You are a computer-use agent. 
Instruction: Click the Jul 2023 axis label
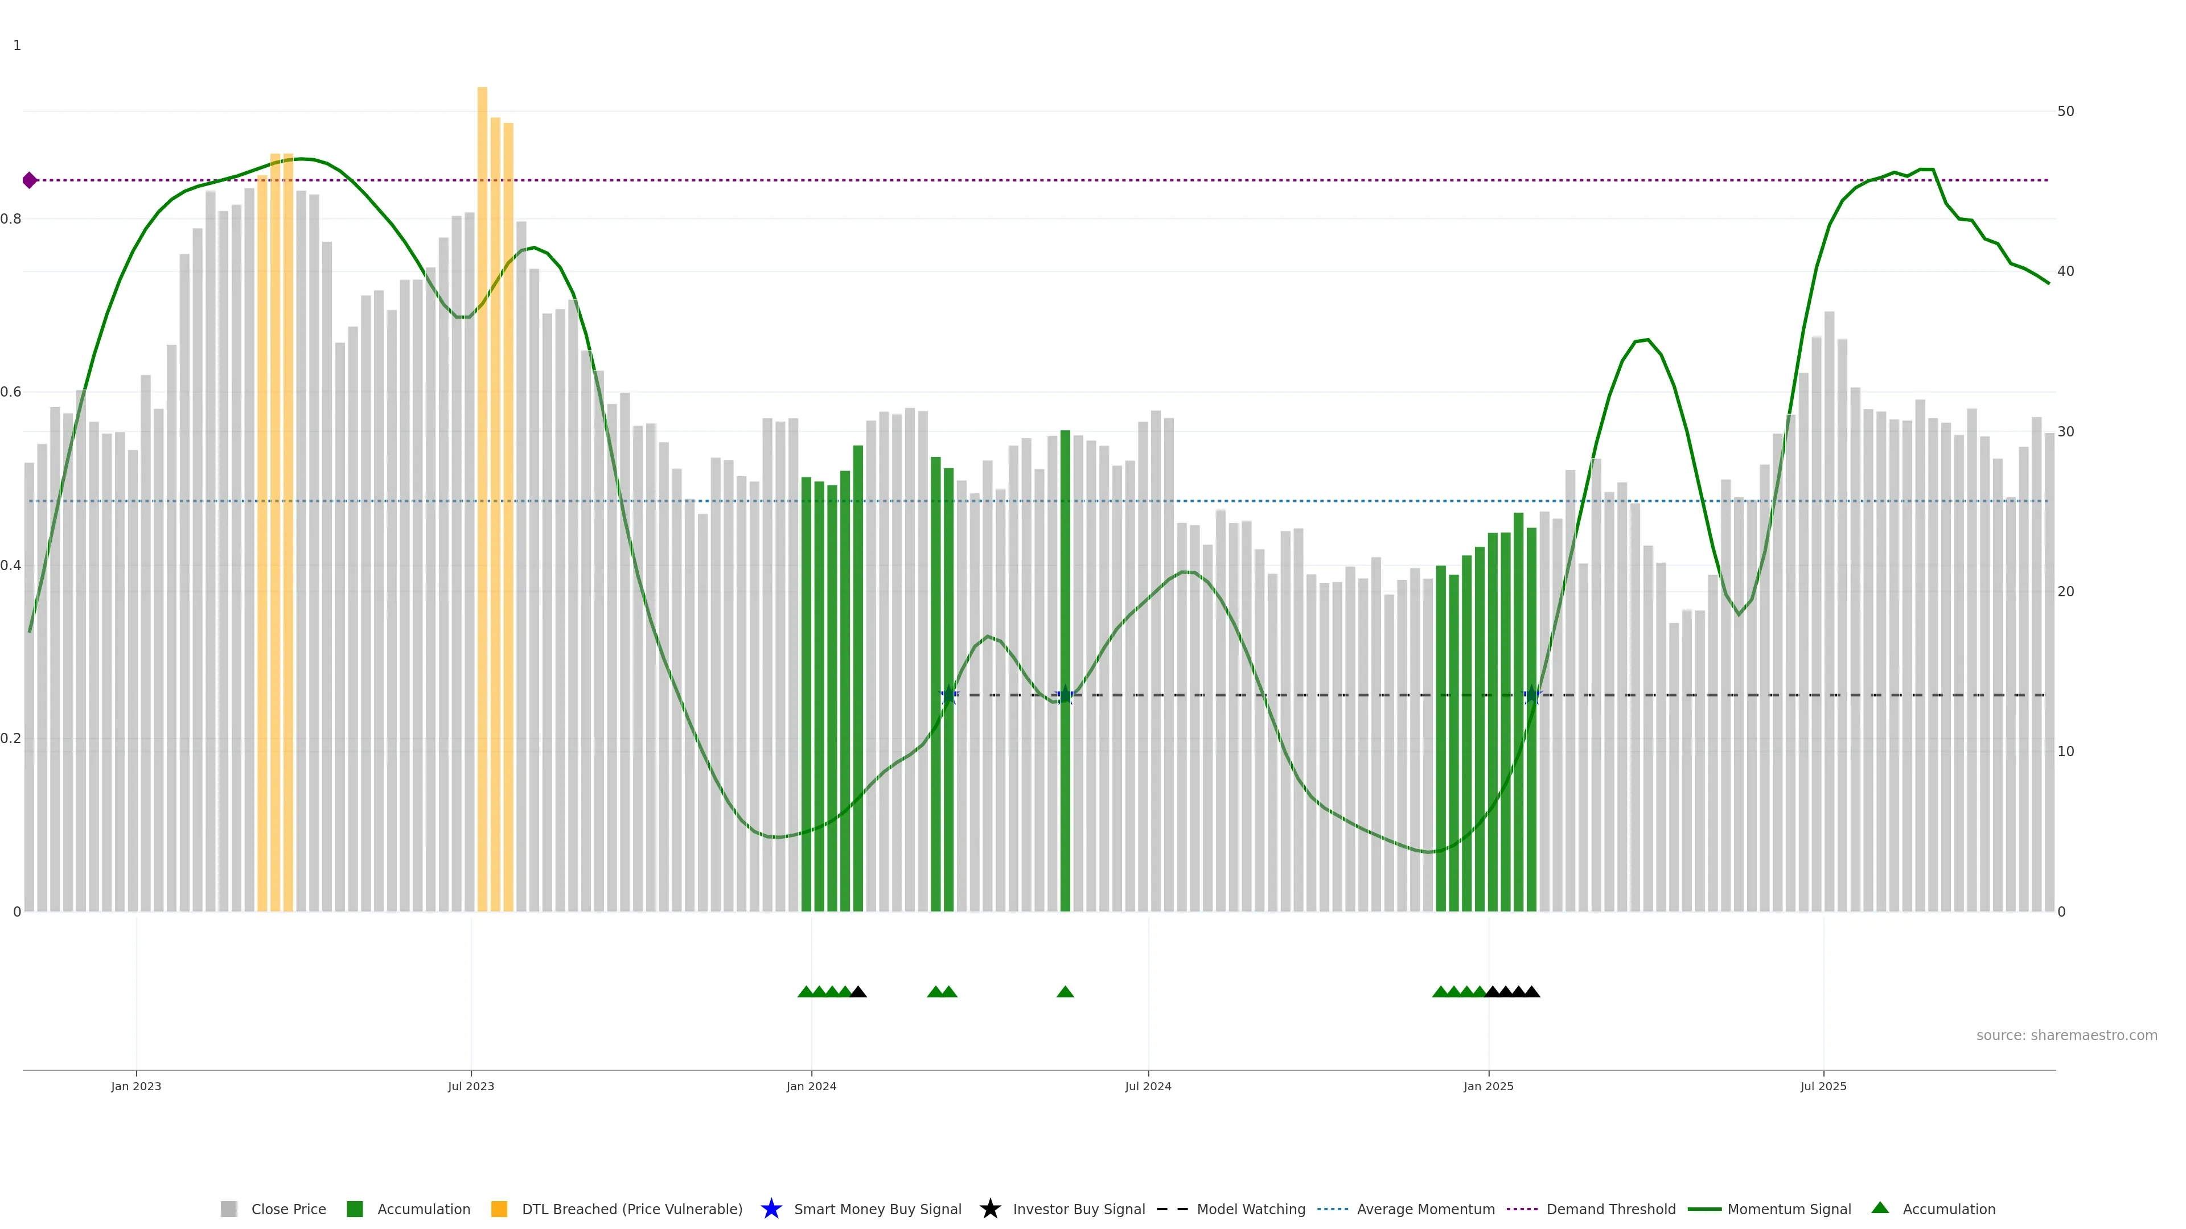pos(471,1086)
